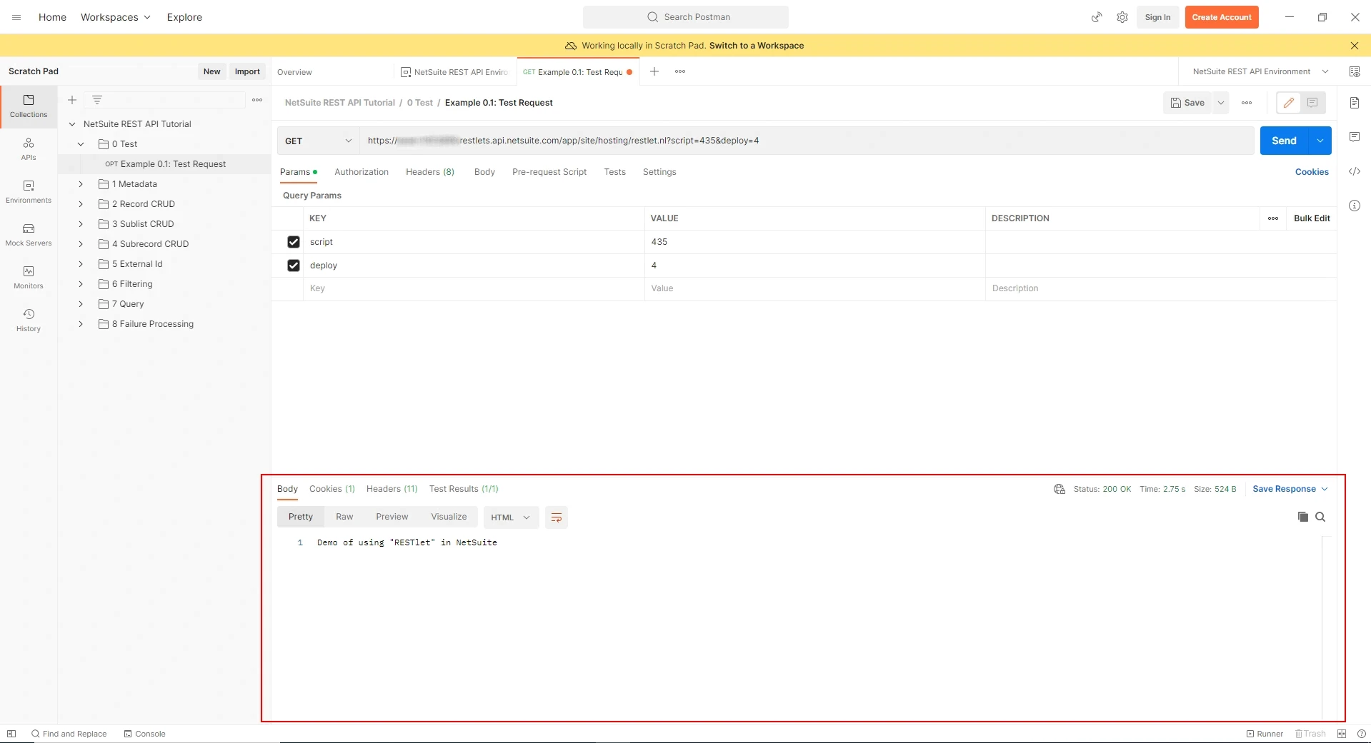Open the Workspaces dropdown
Screen dimensions: 1371x743
tap(116, 17)
